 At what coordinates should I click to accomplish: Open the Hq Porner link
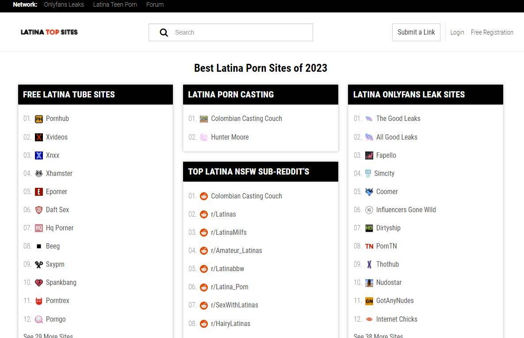point(60,228)
